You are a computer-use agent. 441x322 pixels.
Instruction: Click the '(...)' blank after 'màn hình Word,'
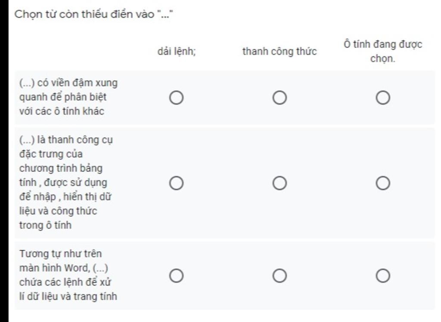pyautogui.click(x=100, y=268)
